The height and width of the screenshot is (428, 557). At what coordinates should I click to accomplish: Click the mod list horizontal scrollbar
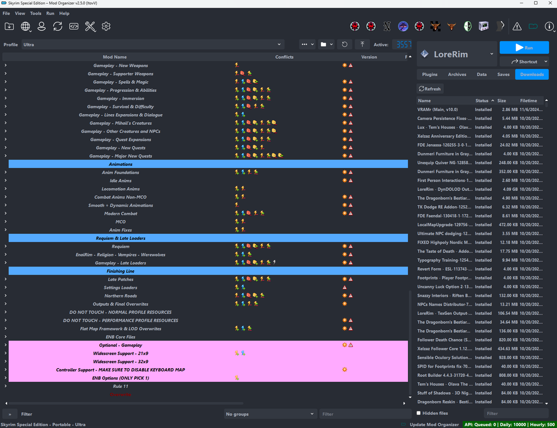pos(126,403)
